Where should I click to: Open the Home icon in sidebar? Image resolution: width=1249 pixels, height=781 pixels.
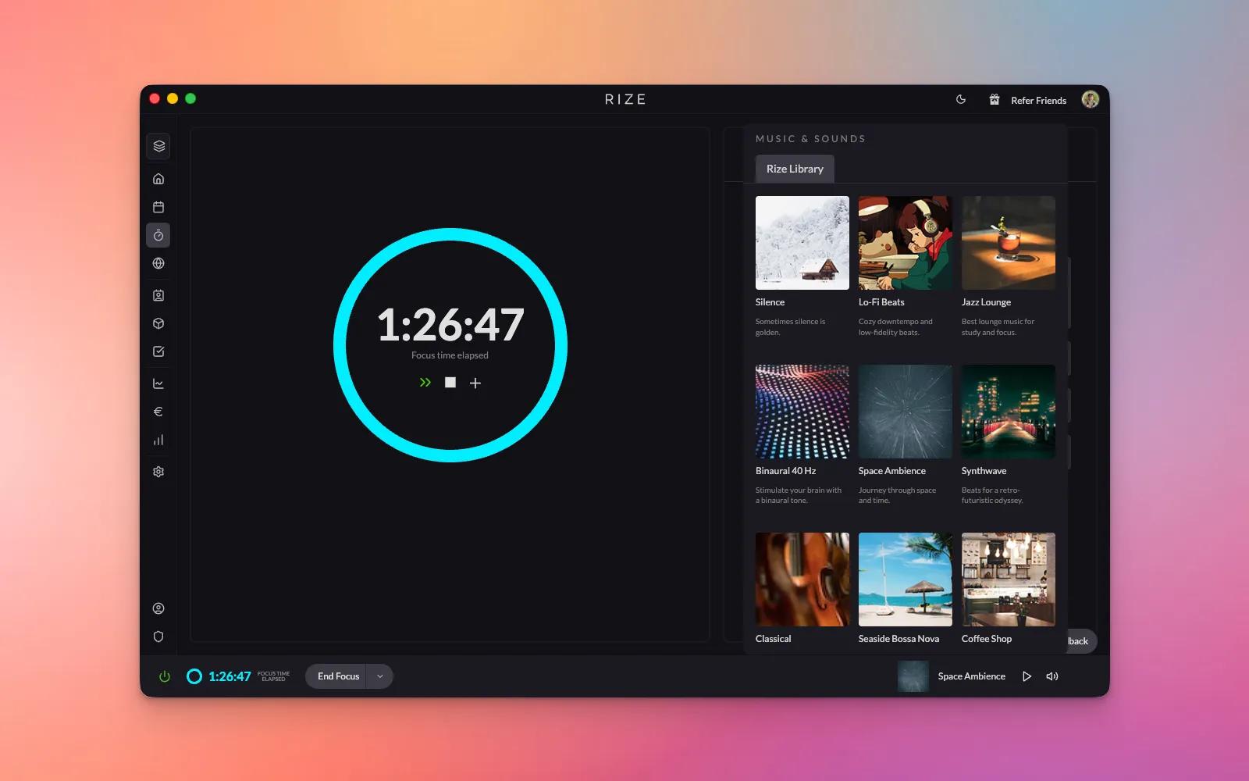click(158, 179)
